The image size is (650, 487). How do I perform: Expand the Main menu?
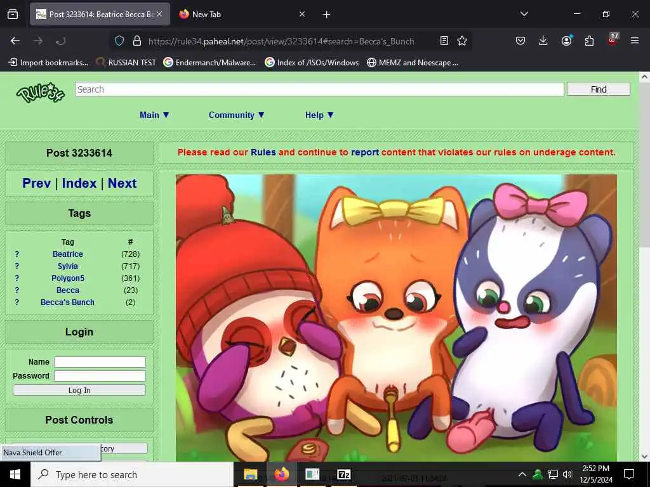155,115
